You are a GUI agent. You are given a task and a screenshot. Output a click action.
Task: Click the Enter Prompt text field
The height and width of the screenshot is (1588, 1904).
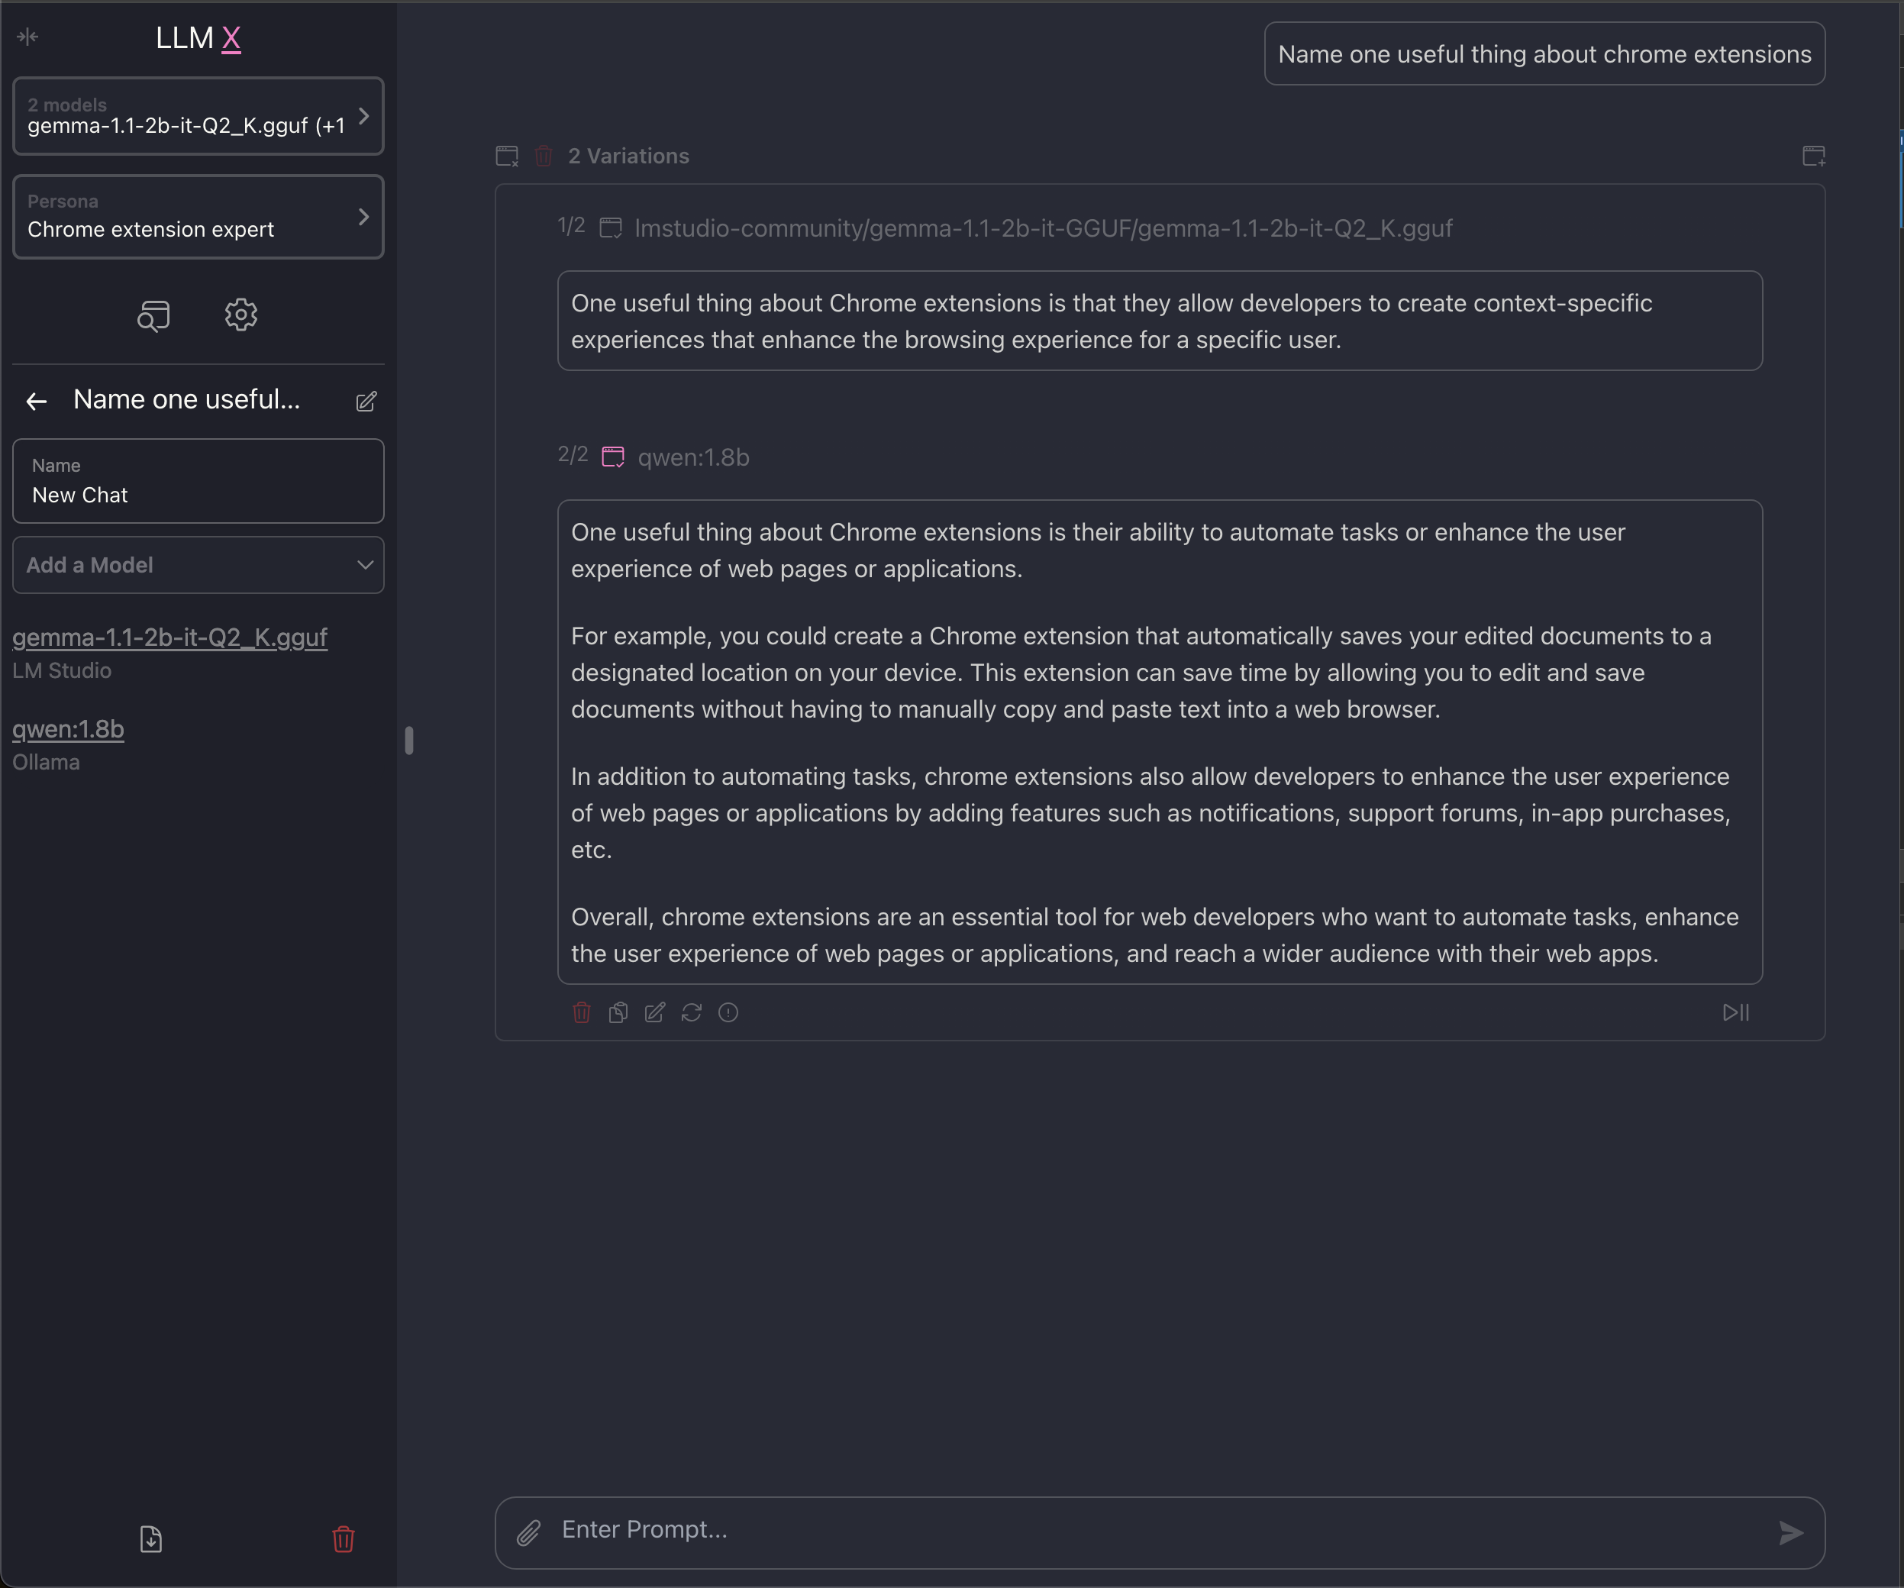click(x=1160, y=1530)
